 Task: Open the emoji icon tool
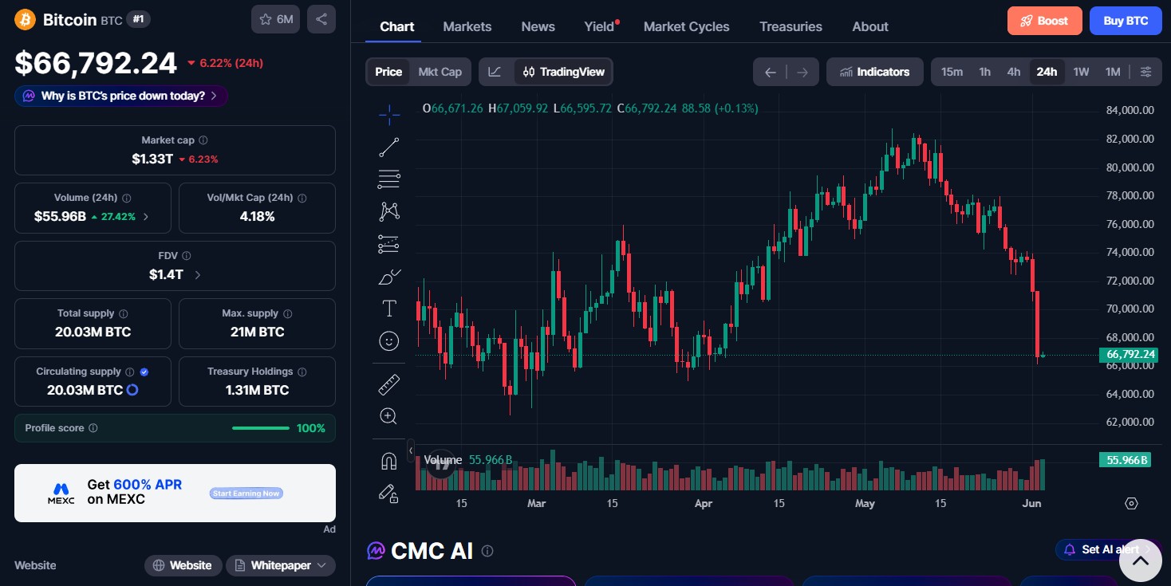389,341
